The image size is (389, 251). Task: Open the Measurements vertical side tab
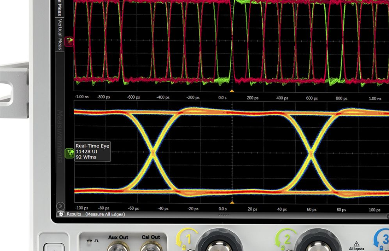[x=60, y=136]
